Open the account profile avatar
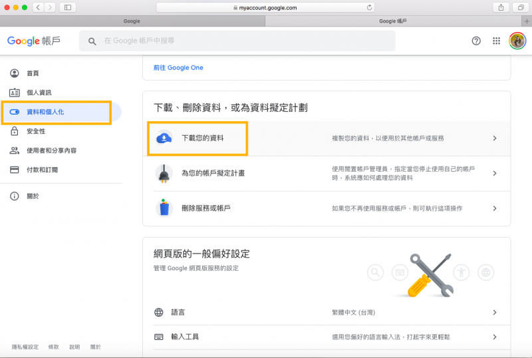The height and width of the screenshot is (358, 532). (x=517, y=41)
